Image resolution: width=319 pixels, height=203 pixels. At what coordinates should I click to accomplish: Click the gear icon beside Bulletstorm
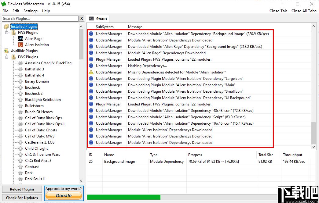20,106
